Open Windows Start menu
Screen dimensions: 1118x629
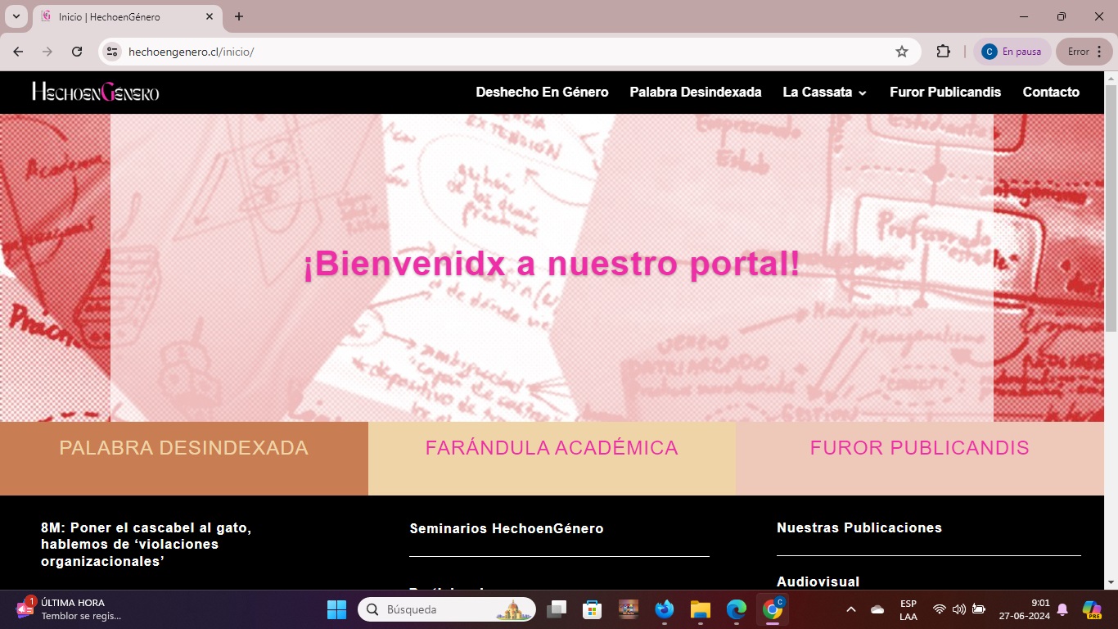(336, 609)
